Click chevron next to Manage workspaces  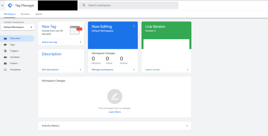pos(134,70)
